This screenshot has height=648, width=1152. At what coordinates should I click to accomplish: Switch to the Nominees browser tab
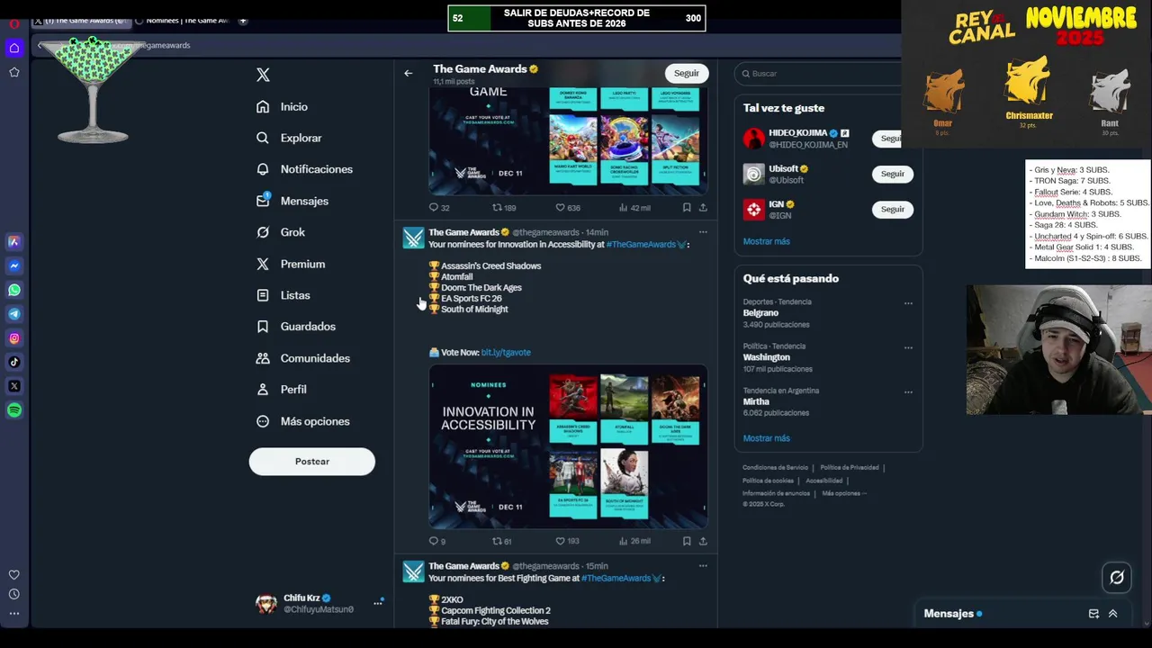point(182,21)
